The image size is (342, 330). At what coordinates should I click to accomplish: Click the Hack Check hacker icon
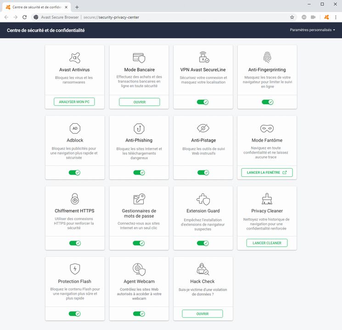point(203,269)
